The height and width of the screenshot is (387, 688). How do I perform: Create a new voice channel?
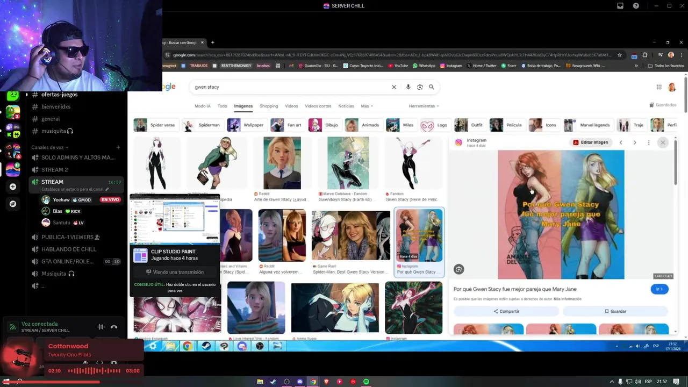pyautogui.click(x=118, y=147)
